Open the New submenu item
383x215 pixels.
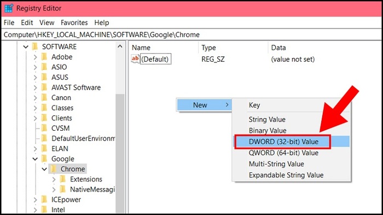click(205, 105)
